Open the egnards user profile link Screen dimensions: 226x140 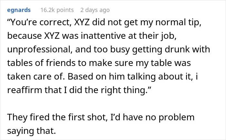coord(19,10)
